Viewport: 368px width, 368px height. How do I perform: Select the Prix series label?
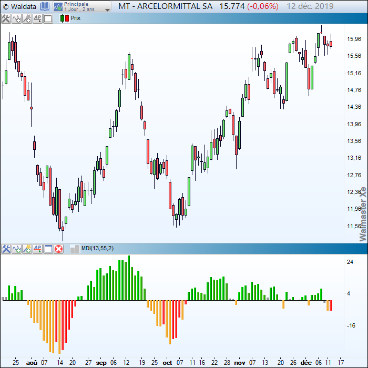pyautogui.click(x=76, y=18)
